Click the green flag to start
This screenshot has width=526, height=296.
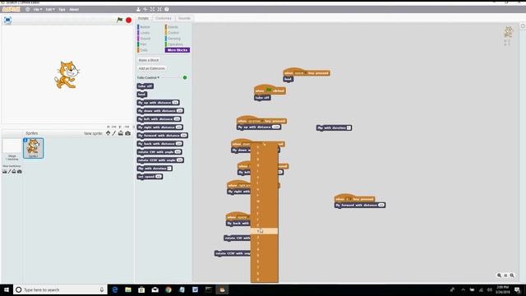[x=120, y=20]
